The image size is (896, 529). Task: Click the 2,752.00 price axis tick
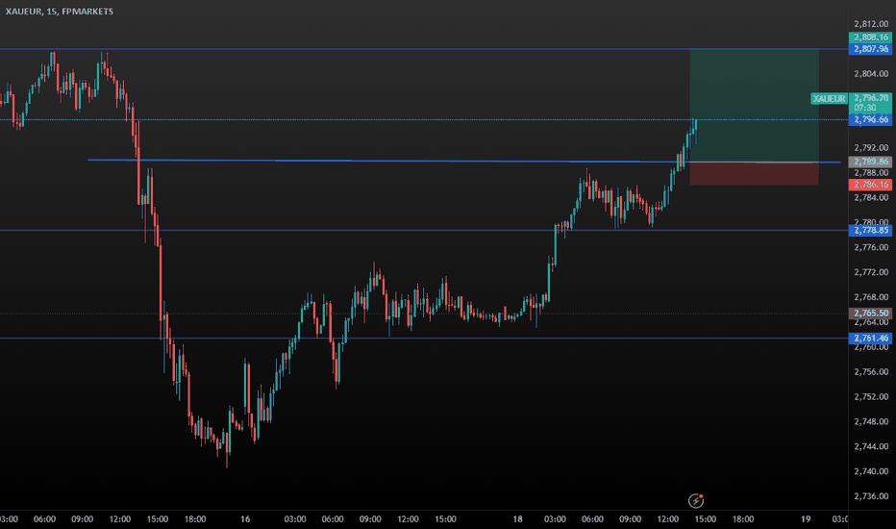871,397
